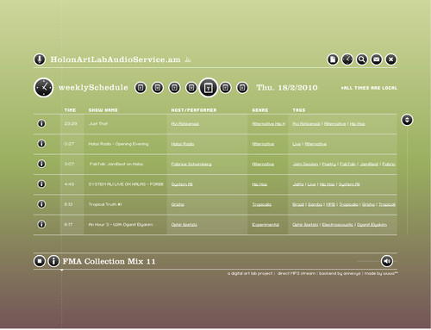Click the Electroacoustic tag
Viewport: 431px width, 330px height.
coord(338,225)
